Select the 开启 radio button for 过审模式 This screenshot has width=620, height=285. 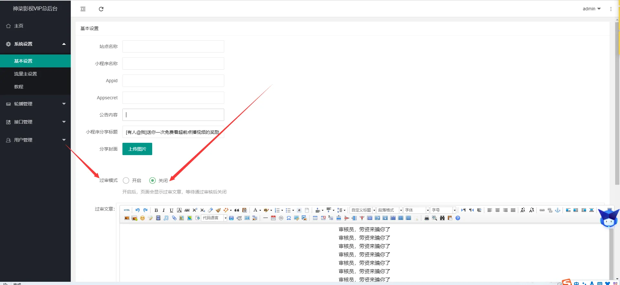tap(126, 181)
